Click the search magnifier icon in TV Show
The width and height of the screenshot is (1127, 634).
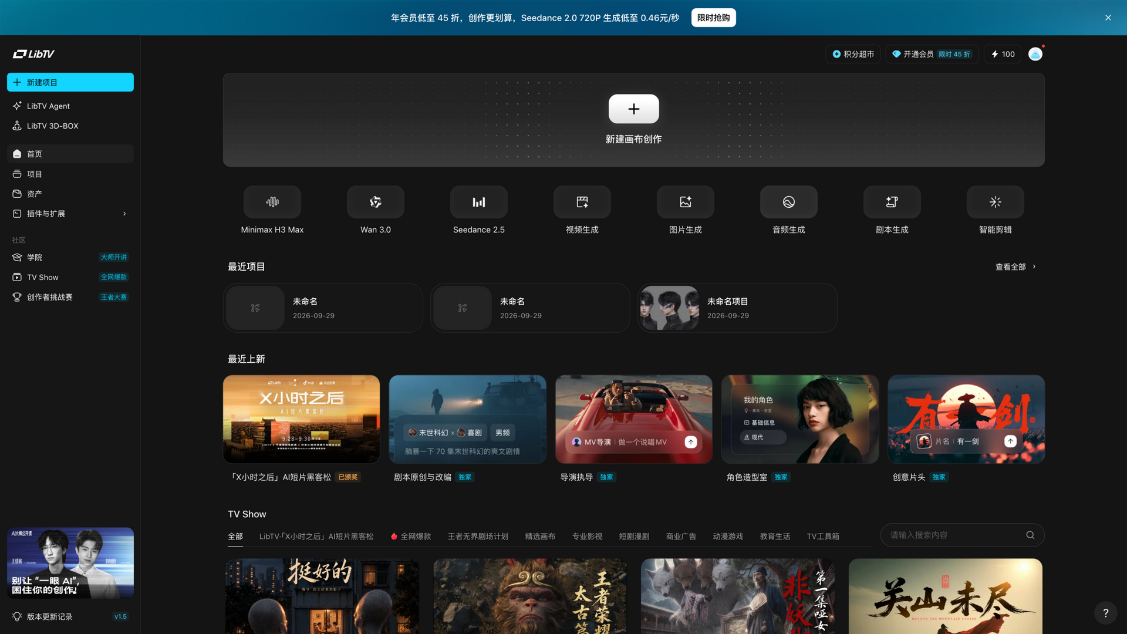point(1030,535)
